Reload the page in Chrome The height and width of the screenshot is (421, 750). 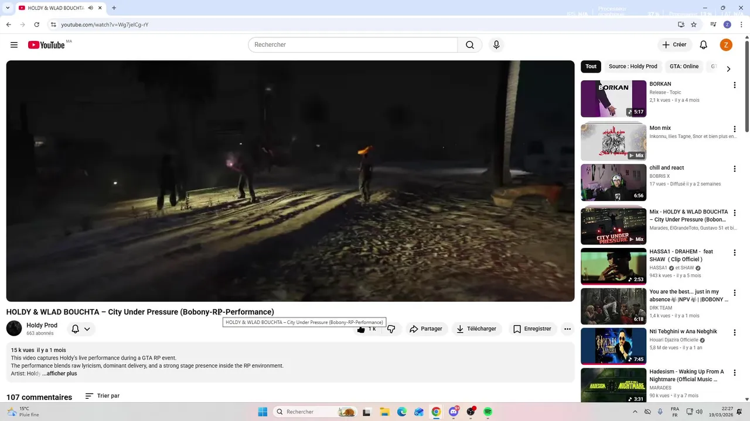point(36,25)
